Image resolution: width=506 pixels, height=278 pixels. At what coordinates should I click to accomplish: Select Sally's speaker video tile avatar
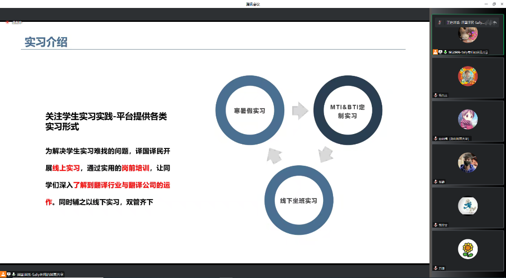467,33
